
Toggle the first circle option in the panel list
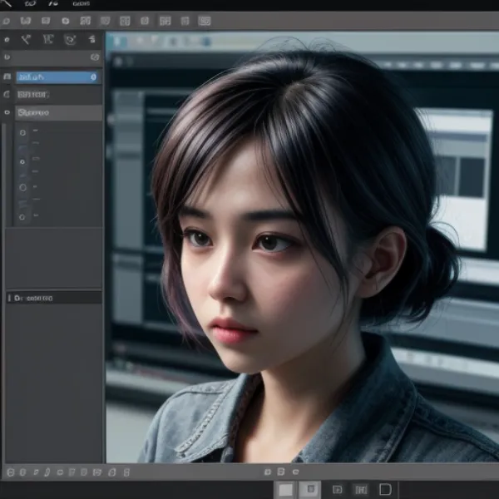click(22, 132)
